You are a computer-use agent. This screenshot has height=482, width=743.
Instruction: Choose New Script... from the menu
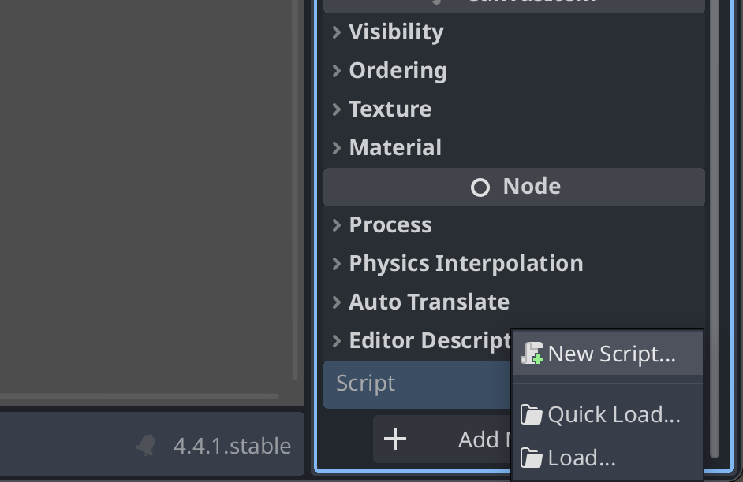click(x=607, y=354)
